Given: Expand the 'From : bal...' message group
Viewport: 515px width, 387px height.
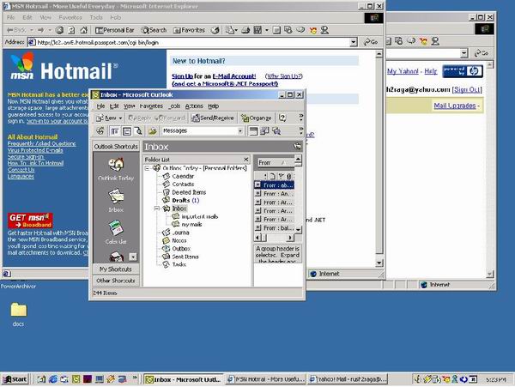Looking at the screenshot, I should 257,227.
